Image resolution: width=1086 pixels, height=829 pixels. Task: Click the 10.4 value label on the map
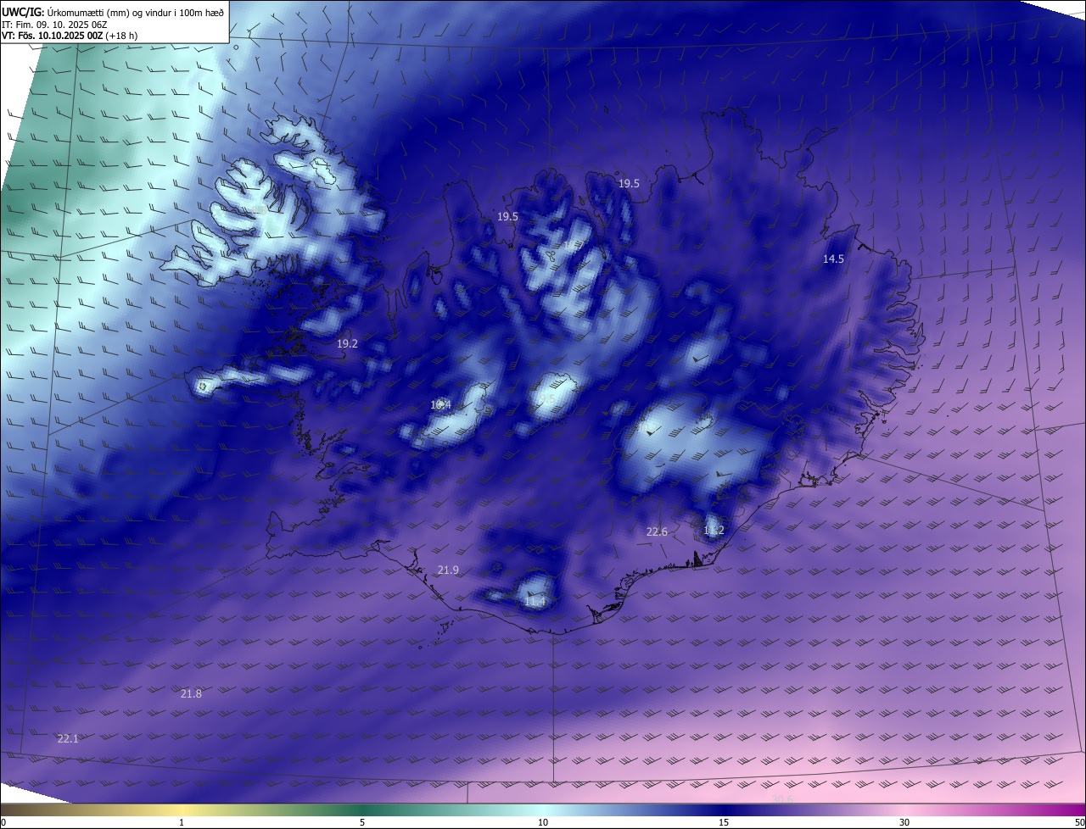click(x=440, y=405)
